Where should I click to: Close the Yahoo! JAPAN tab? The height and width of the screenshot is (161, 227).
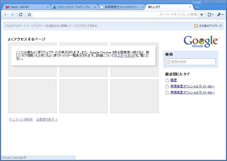47,7
